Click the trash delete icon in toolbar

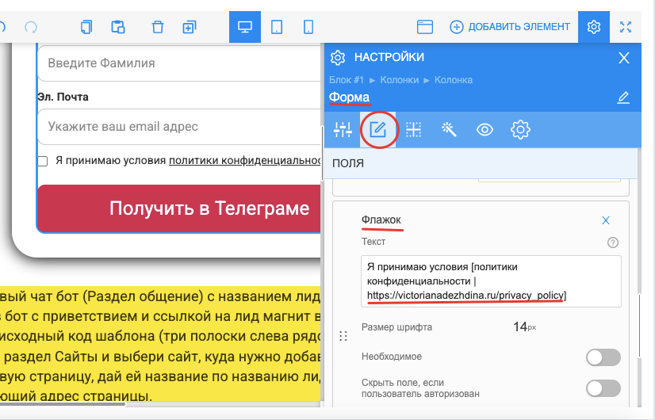pos(158,27)
